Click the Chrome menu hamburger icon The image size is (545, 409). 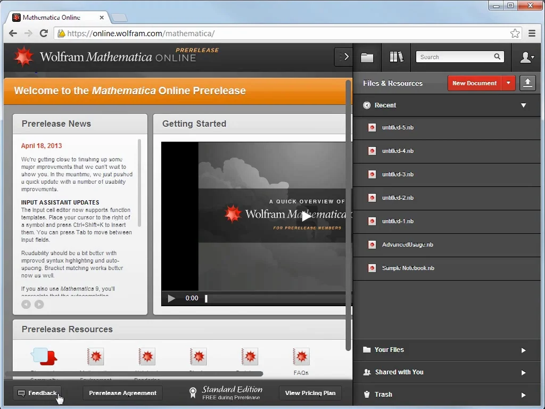(532, 34)
